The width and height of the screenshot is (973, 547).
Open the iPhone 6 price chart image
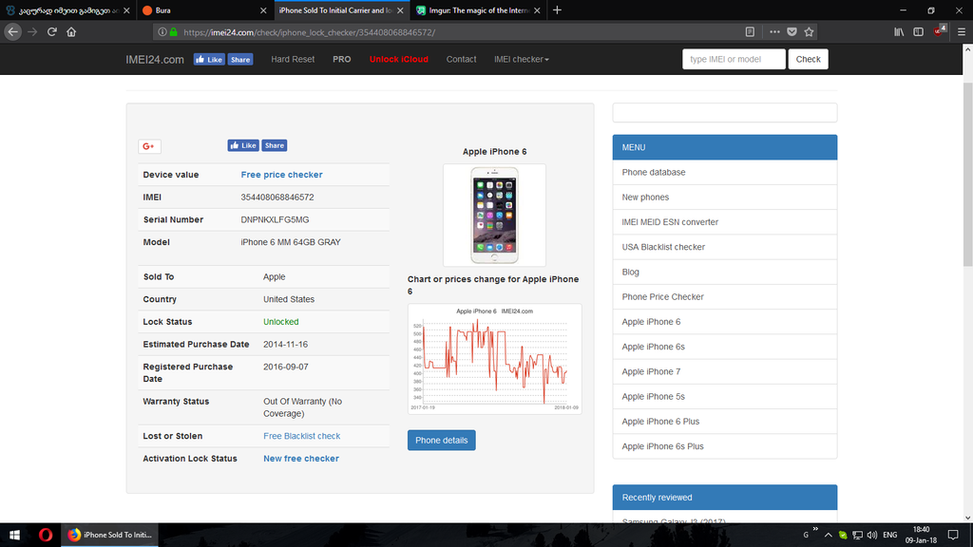[x=494, y=358]
